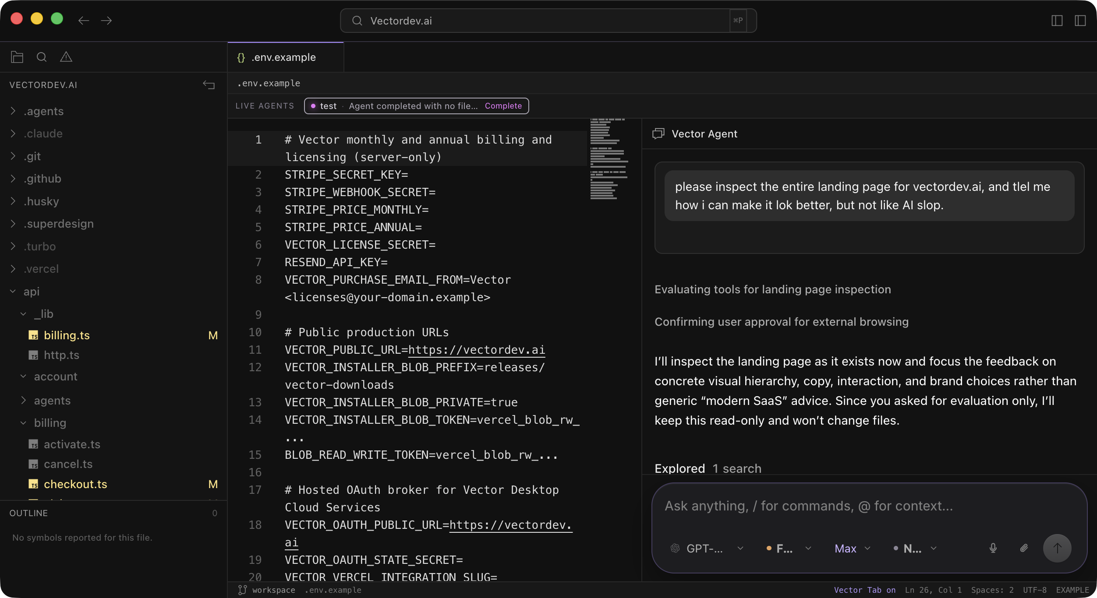Click the Vector Agent panel title
The image size is (1097, 598).
pyautogui.click(x=704, y=134)
